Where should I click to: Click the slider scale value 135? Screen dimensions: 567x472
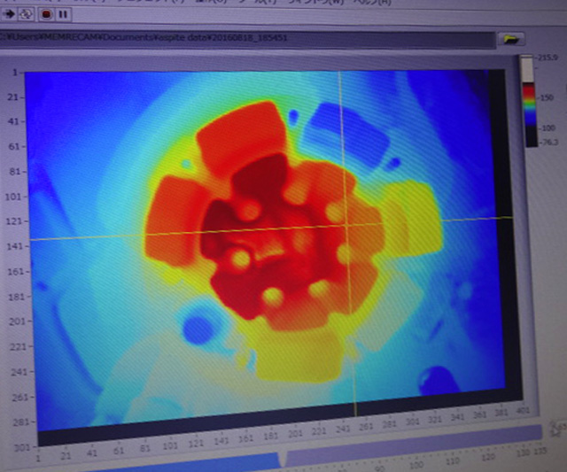pyautogui.click(x=540, y=451)
